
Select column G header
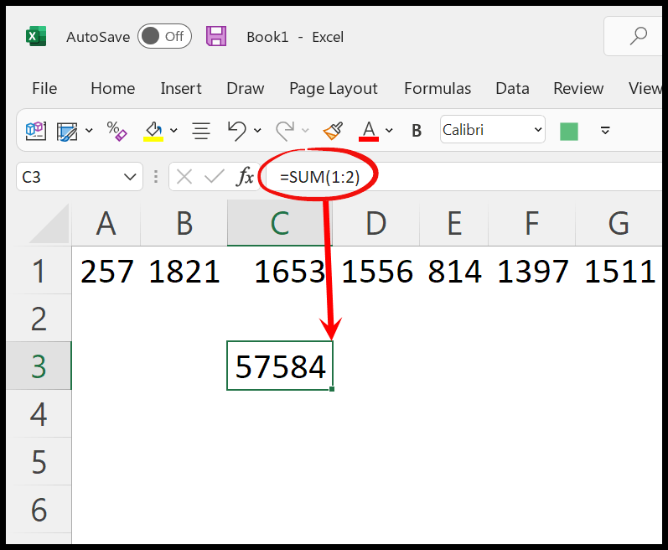click(x=619, y=223)
